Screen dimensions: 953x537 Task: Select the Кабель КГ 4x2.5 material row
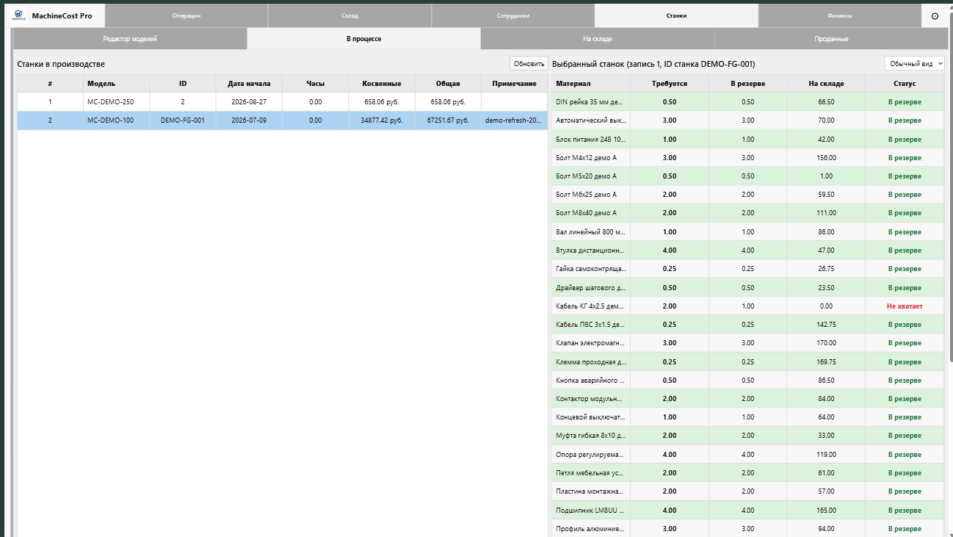747,306
